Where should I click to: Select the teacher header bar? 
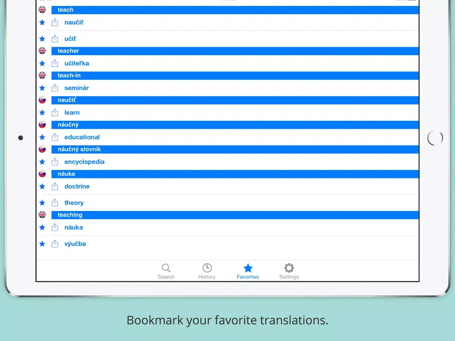coord(235,51)
